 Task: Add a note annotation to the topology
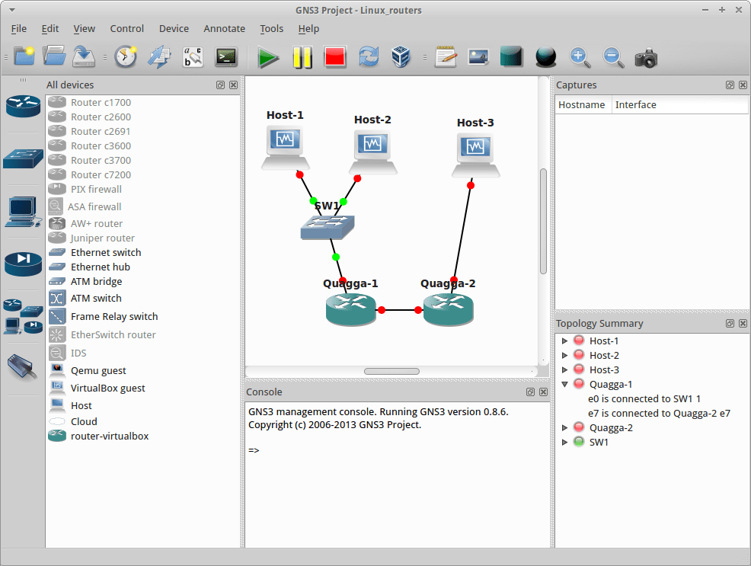(446, 56)
